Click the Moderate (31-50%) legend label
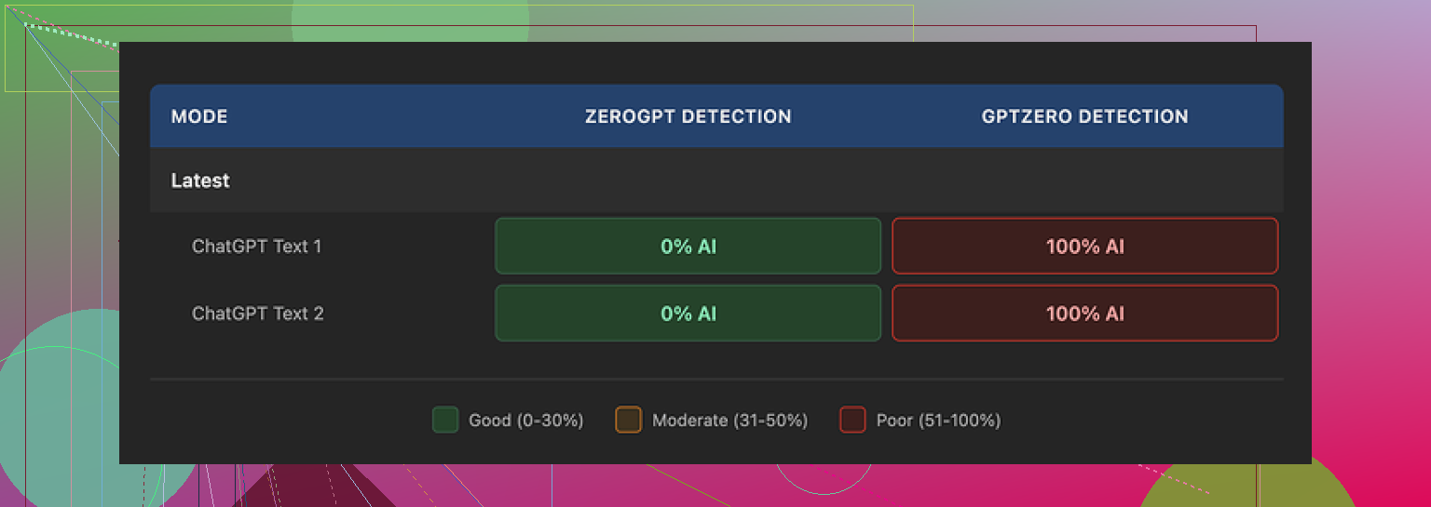Image resolution: width=1431 pixels, height=507 pixels. (x=729, y=420)
